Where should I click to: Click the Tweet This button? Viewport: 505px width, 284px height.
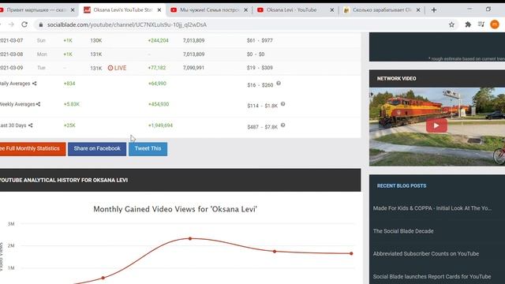[148, 149]
